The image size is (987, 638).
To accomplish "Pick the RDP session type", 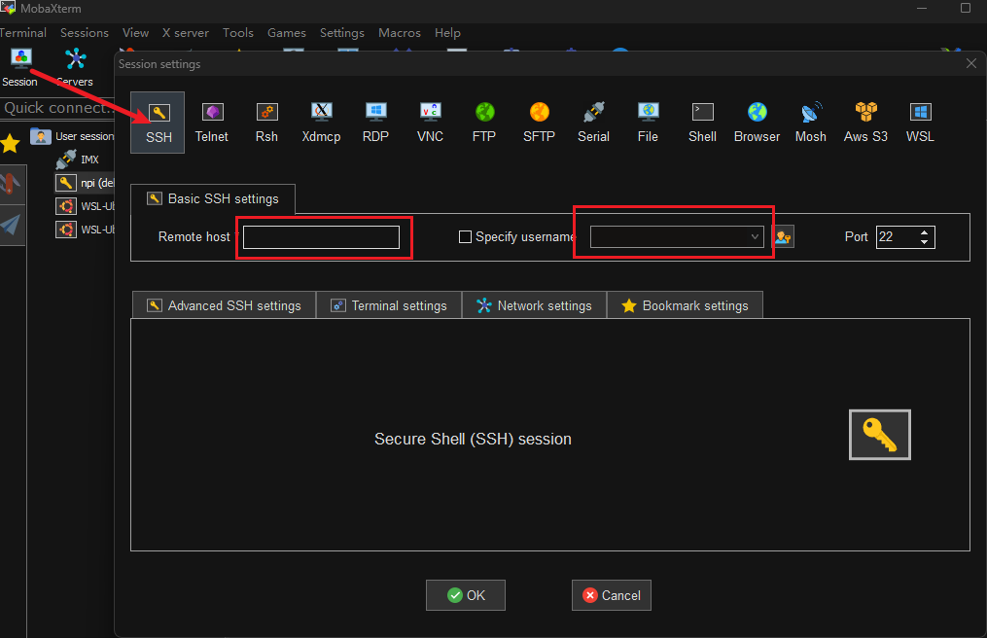I will [x=375, y=123].
